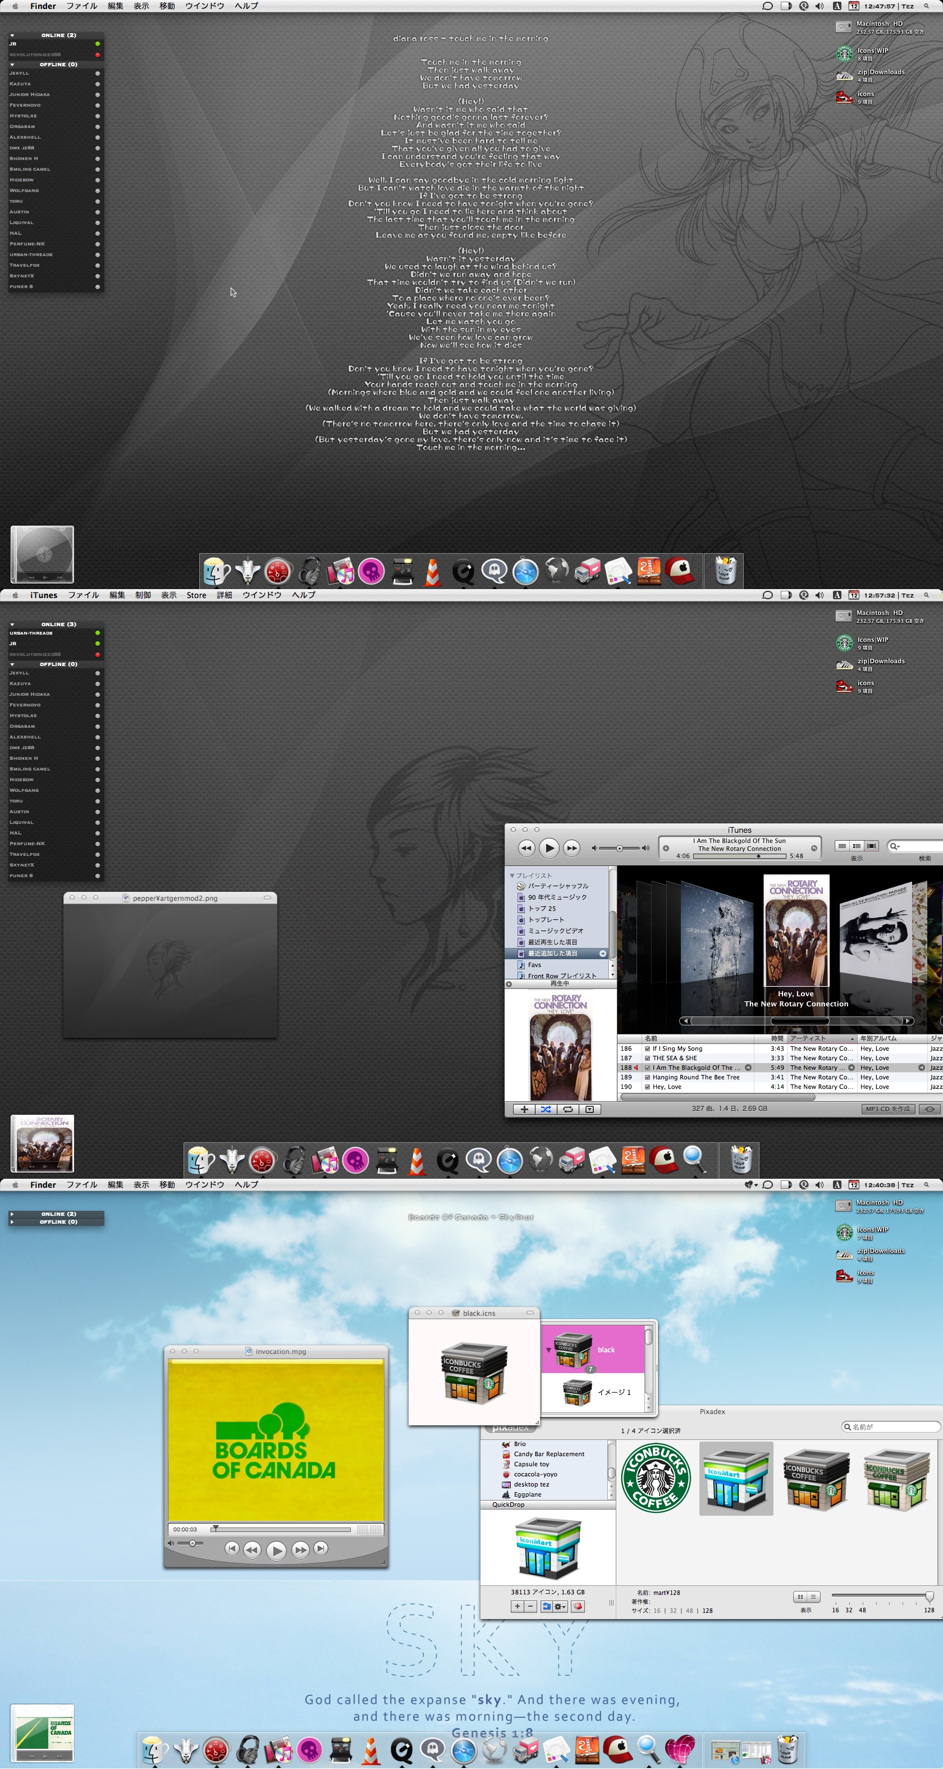
Task: Click the small play icon in iTunes display
Action: [666, 848]
